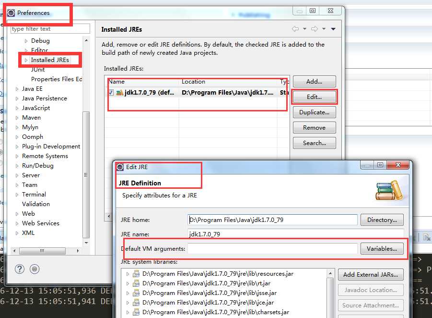
Task: Select Installed JREs in the preferences tree
Action: 50,60
